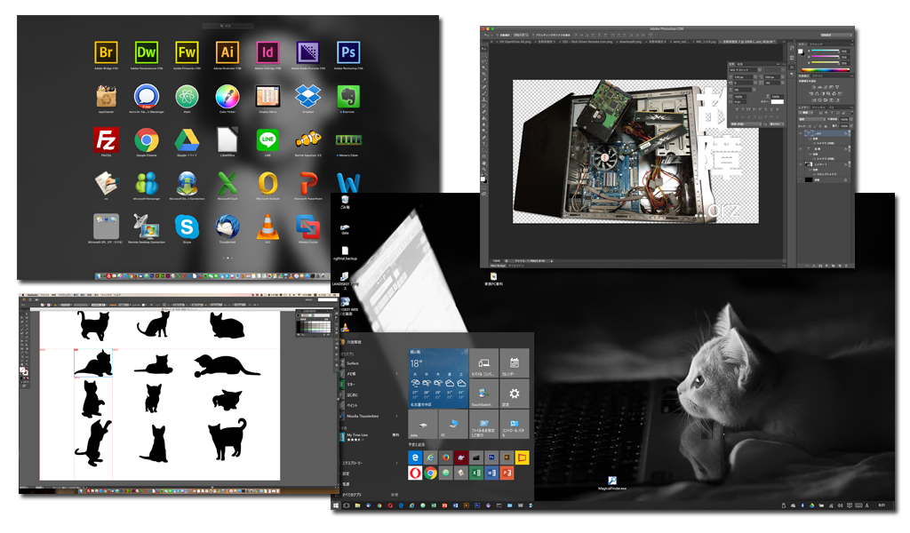Open Memory Clean in Launchpad

click(x=348, y=139)
